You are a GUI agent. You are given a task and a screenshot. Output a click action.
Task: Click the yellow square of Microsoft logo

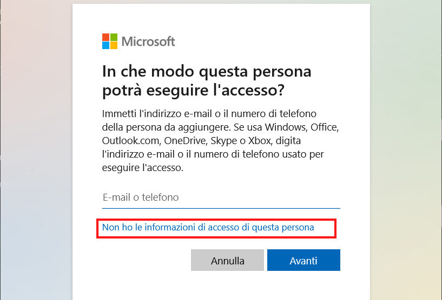pyautogui.click(x=114, y=45)
